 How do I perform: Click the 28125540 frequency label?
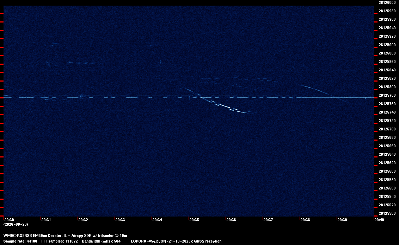[387, 196]
